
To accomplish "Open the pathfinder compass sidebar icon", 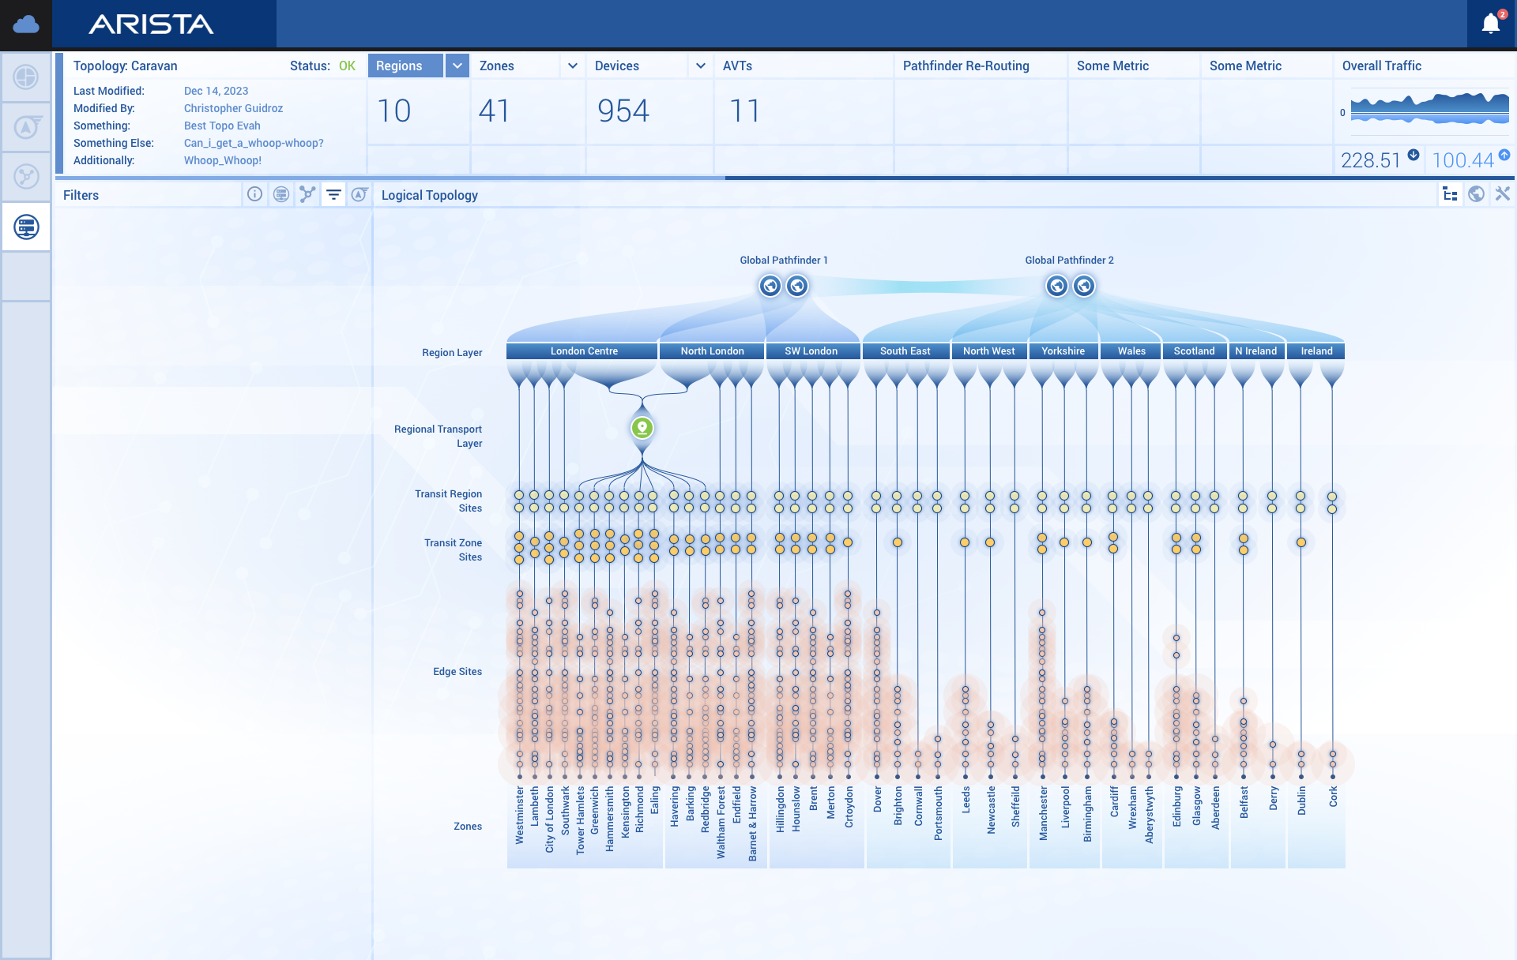I will click(x=26, y=126).
